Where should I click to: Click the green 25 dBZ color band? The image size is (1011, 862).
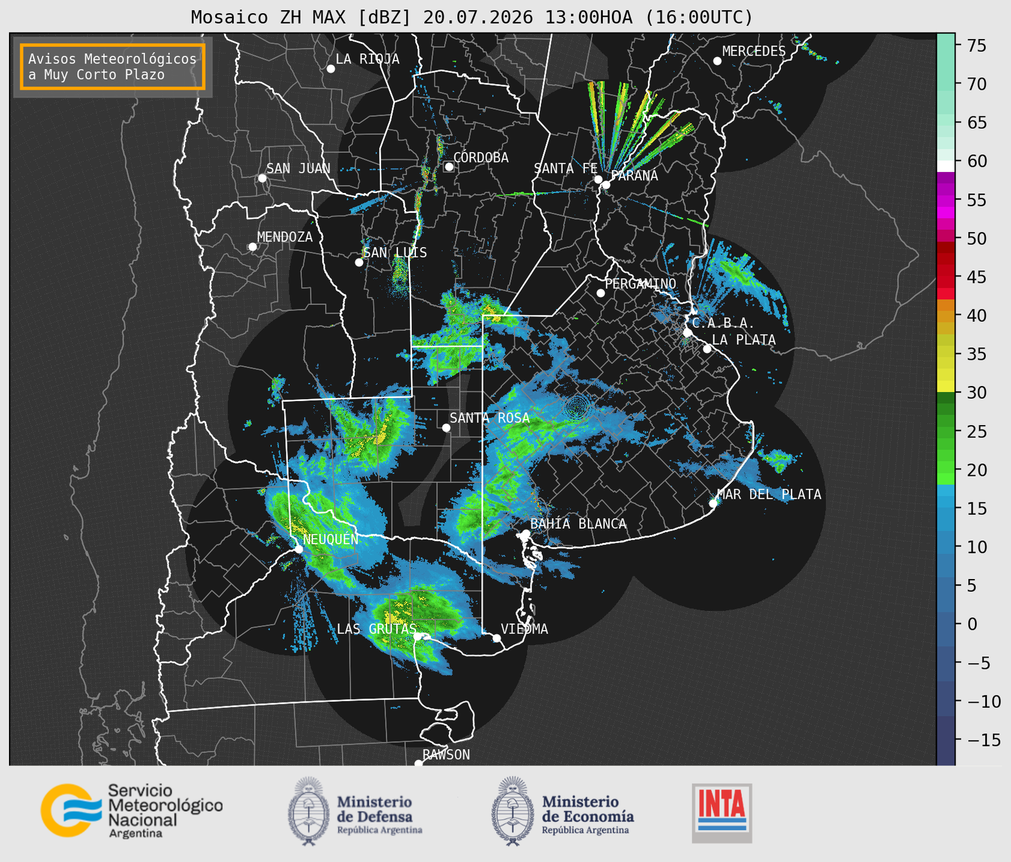pyautogui.click(x=946, y=432)
